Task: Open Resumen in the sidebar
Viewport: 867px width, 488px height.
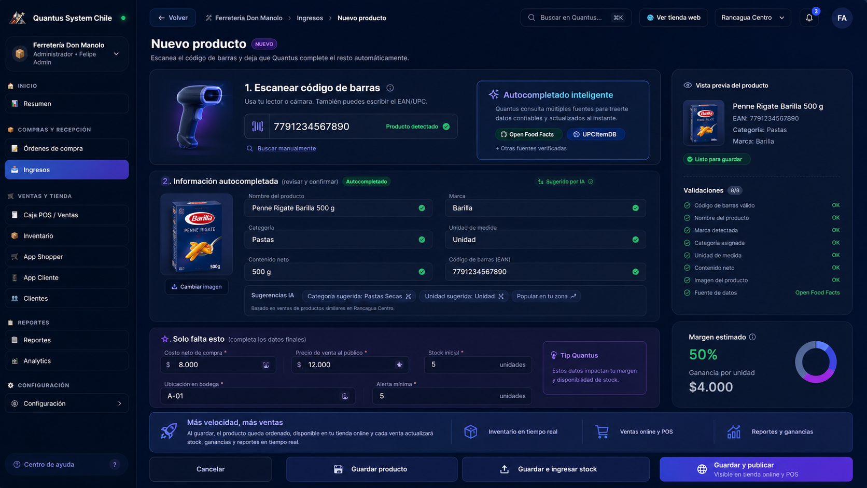Action: [67, 104]
